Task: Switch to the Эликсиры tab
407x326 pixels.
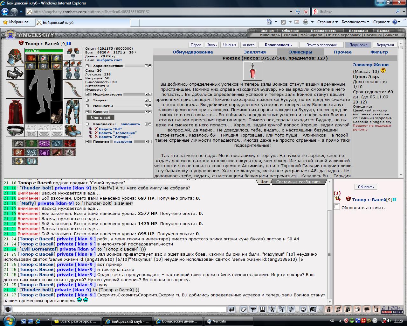Action: (x=300, y=52)
